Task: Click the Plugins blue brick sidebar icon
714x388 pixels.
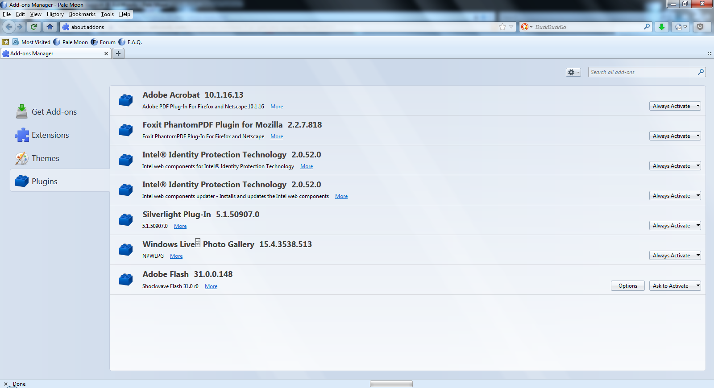Action: pos(22,181)
